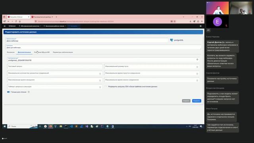
Task: Adjust stepper of 'Максимальное время жизни соединения'
Action: pos(197,80)
